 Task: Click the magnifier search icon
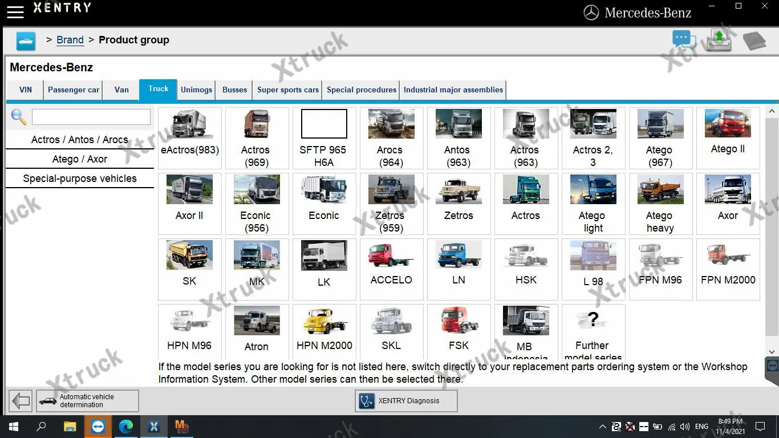coord(19,117)
